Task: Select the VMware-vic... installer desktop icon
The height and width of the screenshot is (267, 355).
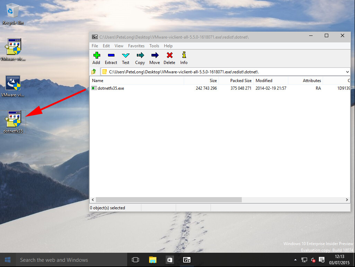Action: [x=13, y=49]
